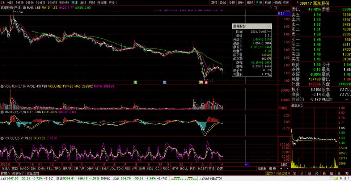
Task: Zoom in chart with the plus button
Action: 281,168
